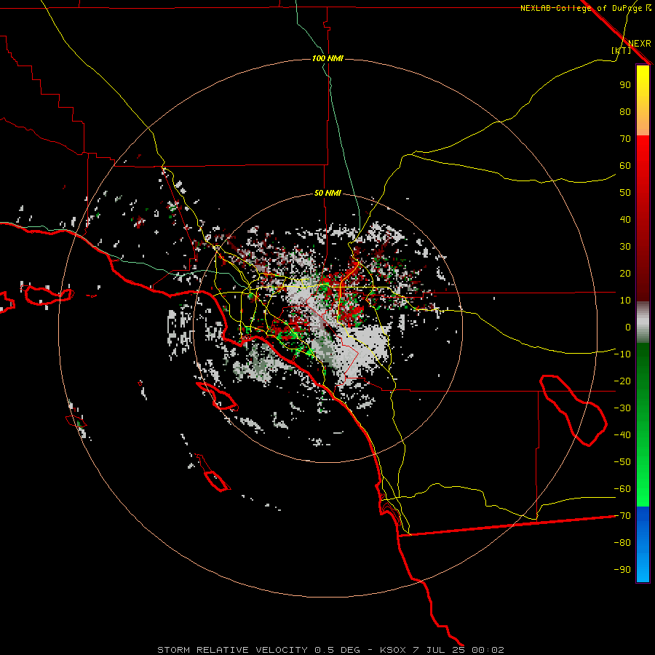
Task: Click the -90 value on the velocity scale
Action: 622,570
